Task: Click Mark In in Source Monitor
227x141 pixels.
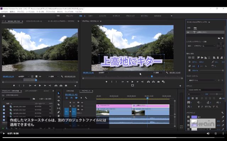Action: click(19, 86)
